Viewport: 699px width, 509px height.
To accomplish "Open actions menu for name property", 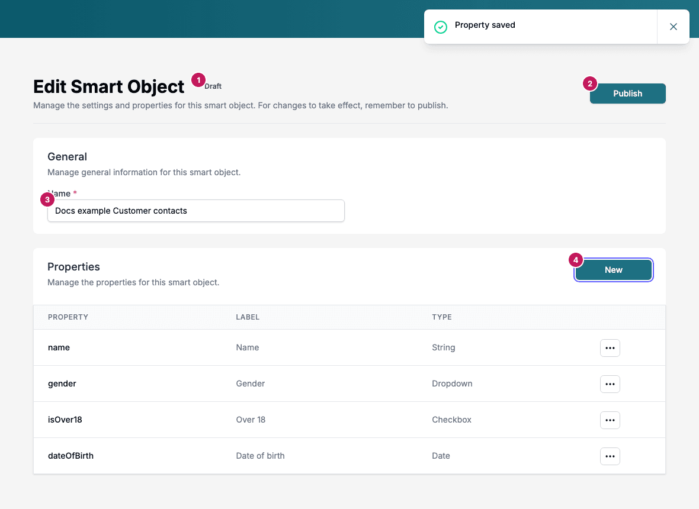I will point(610,348).
